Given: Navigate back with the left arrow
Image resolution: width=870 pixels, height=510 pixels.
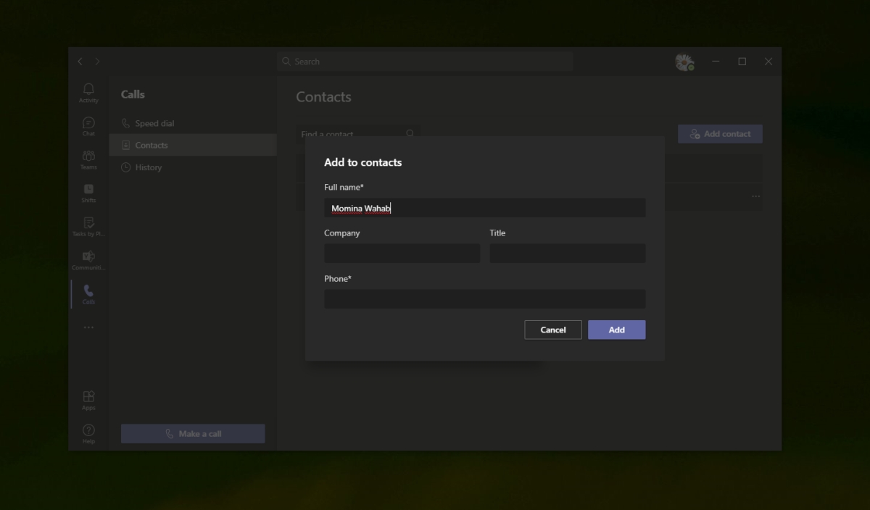Looking at the screenshot, I should point(80,62).
